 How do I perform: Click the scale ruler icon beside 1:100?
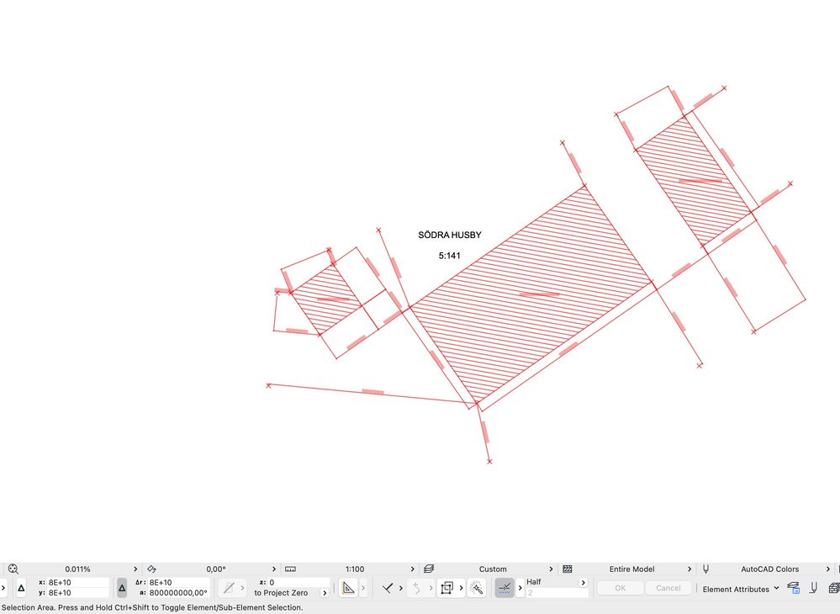(x=290, y=569)
